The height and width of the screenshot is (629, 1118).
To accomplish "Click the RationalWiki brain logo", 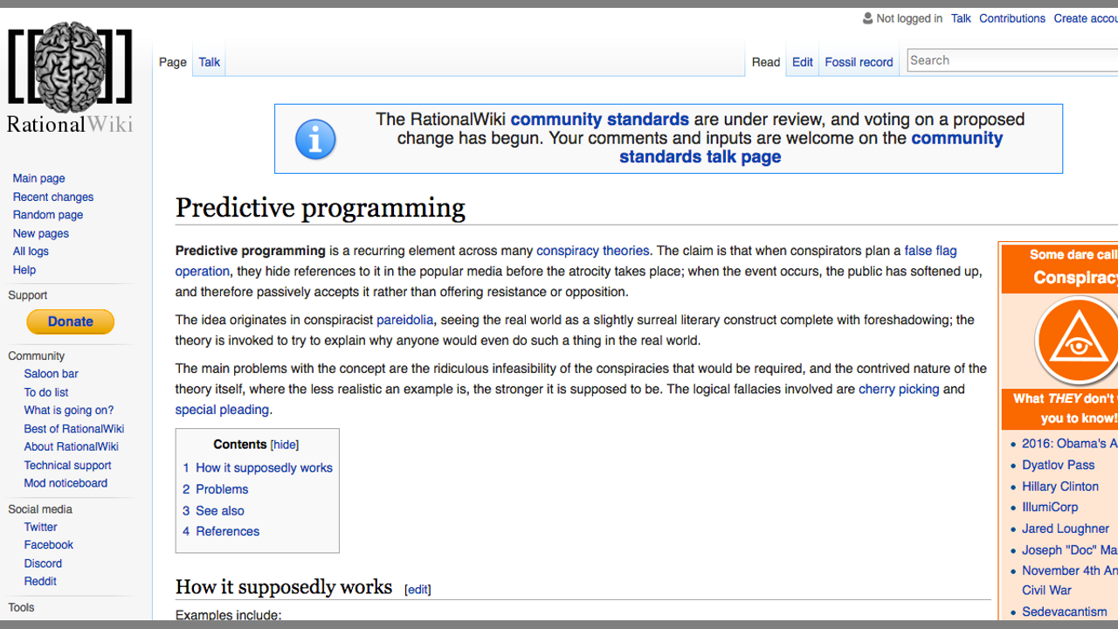I will (70, 68).
